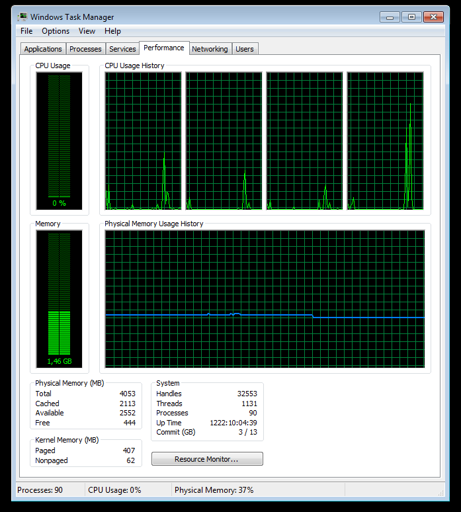Click the first CPU usage history graph
Image resolution: width=461 pixels, height=512 pixels.
pos(143,141)
